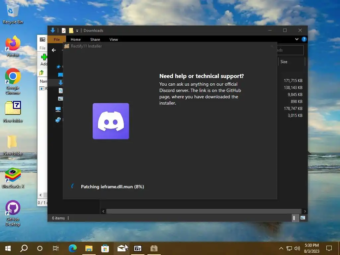Click the right scroll arrow in Downloads
This screenshot has width=340, height=255.
pyautogui.click(x=305, y=211)
